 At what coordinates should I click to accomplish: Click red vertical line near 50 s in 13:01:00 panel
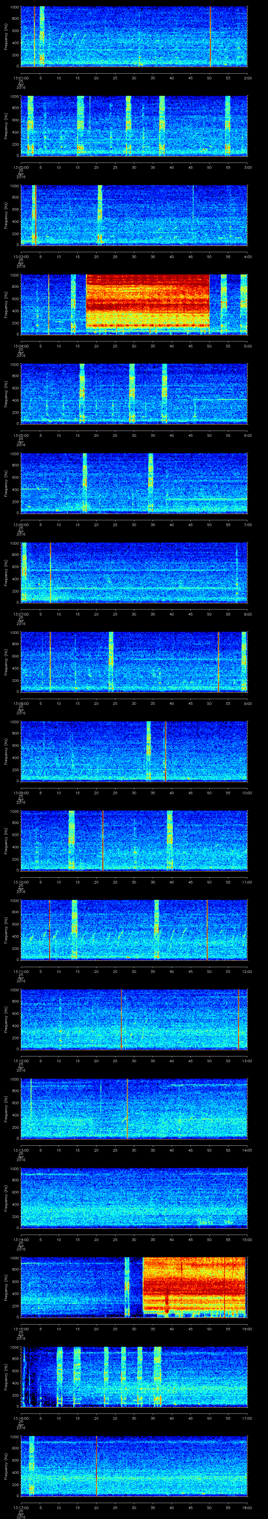tap(210, 37)
